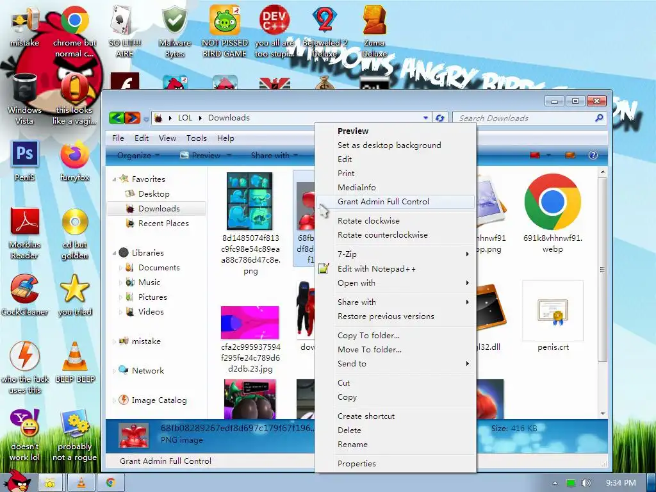Launch the Malware Bytes shield icon
656x492 pixels.
[174, 30]
